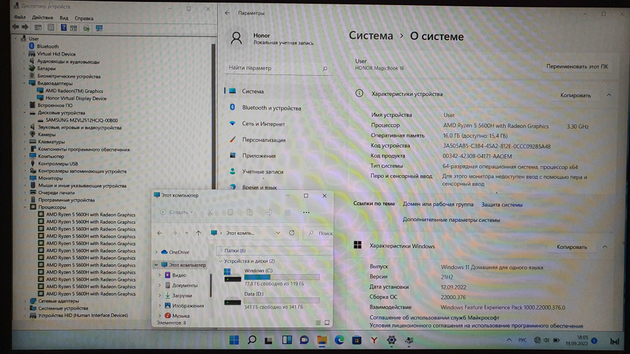Click the back arrow in Параметры window
Viewport: 630px width, 354px height.
coord(227,13)
